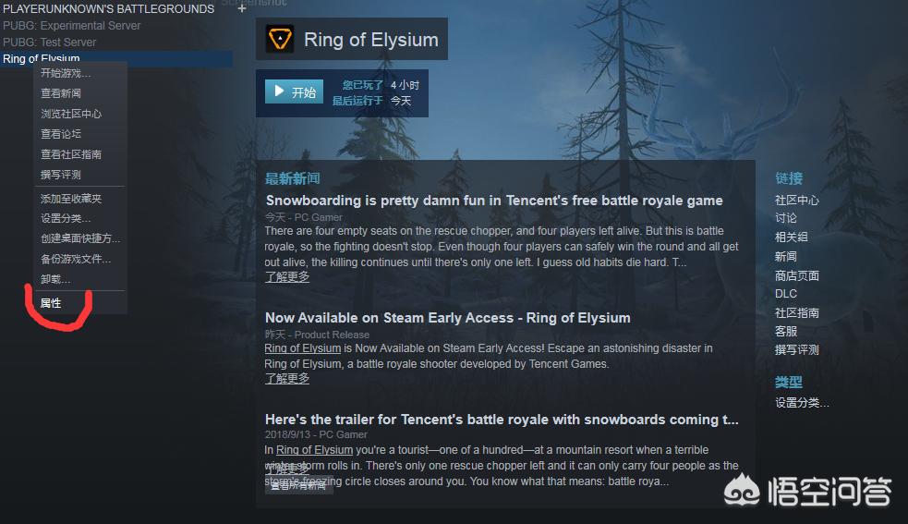Open the 社区中心 link under 链接
The width and height of the screenshot is (908, 524).
[x=797, y=200]
